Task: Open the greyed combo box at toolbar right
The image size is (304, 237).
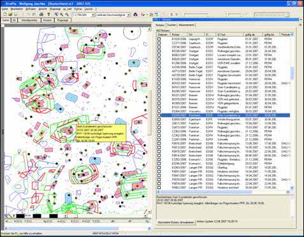Action: 271,15
